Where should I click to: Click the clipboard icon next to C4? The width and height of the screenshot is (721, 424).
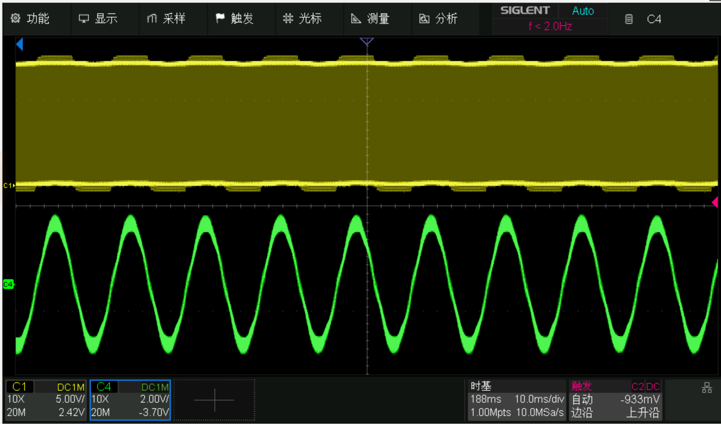point(629,19)
